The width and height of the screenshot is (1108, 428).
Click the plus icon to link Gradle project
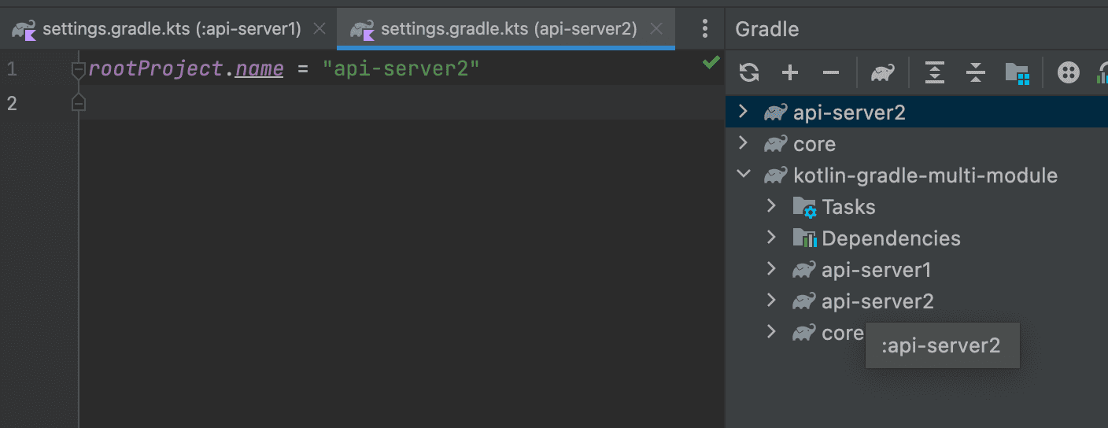coord(790,73)
